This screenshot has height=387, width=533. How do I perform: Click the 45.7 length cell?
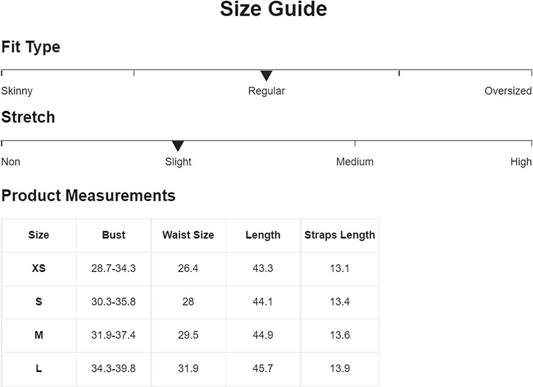pyautogui.click(x=263, y=369)
